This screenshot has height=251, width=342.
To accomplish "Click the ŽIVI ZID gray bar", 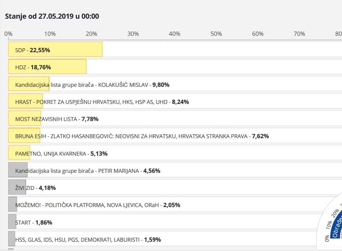I will click(17, 188).
